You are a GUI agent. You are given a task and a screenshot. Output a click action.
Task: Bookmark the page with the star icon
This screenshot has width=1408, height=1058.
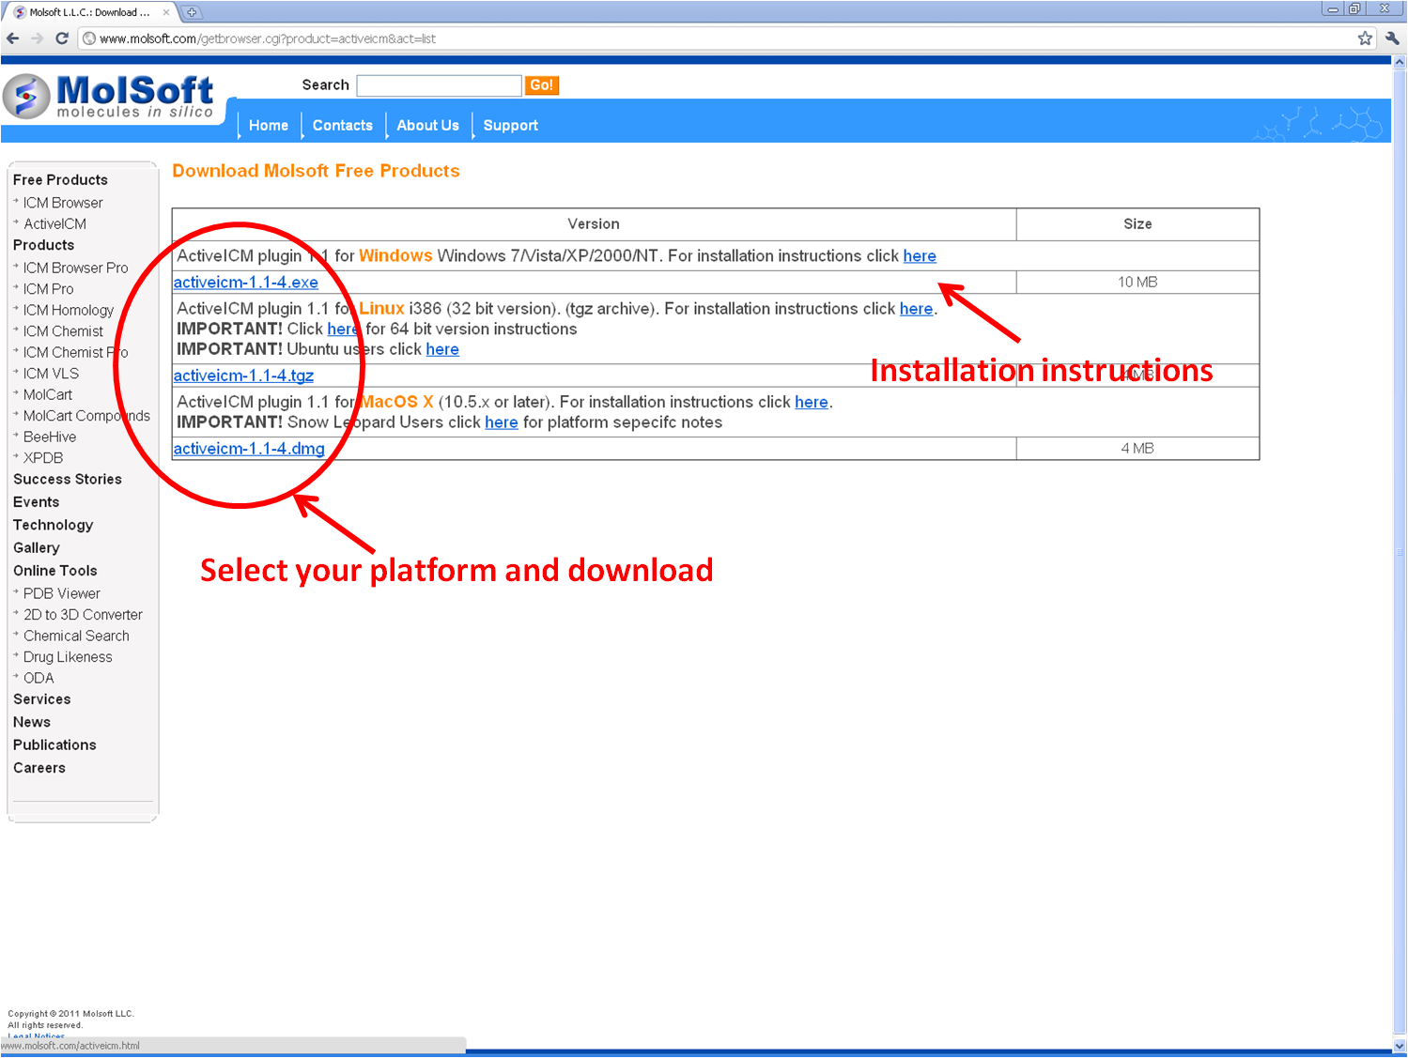tap(1365, 38)
